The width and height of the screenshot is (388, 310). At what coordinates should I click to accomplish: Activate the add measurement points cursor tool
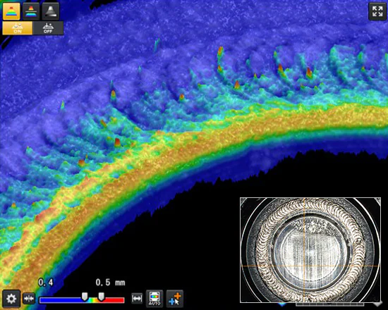point(175,299)
